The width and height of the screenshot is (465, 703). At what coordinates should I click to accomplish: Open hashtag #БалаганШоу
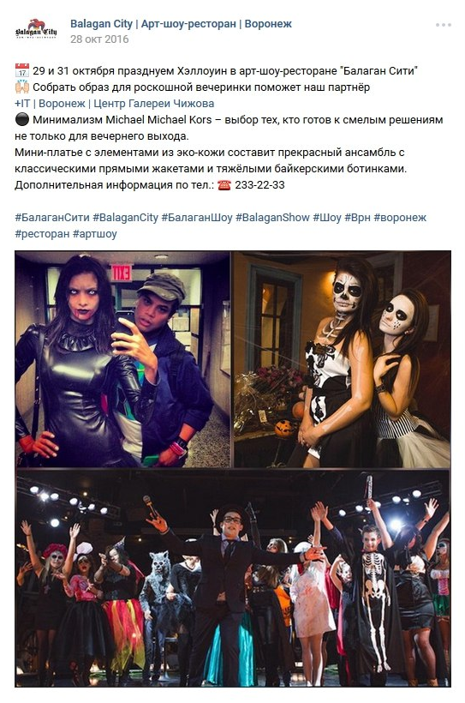tap(197, 218)
